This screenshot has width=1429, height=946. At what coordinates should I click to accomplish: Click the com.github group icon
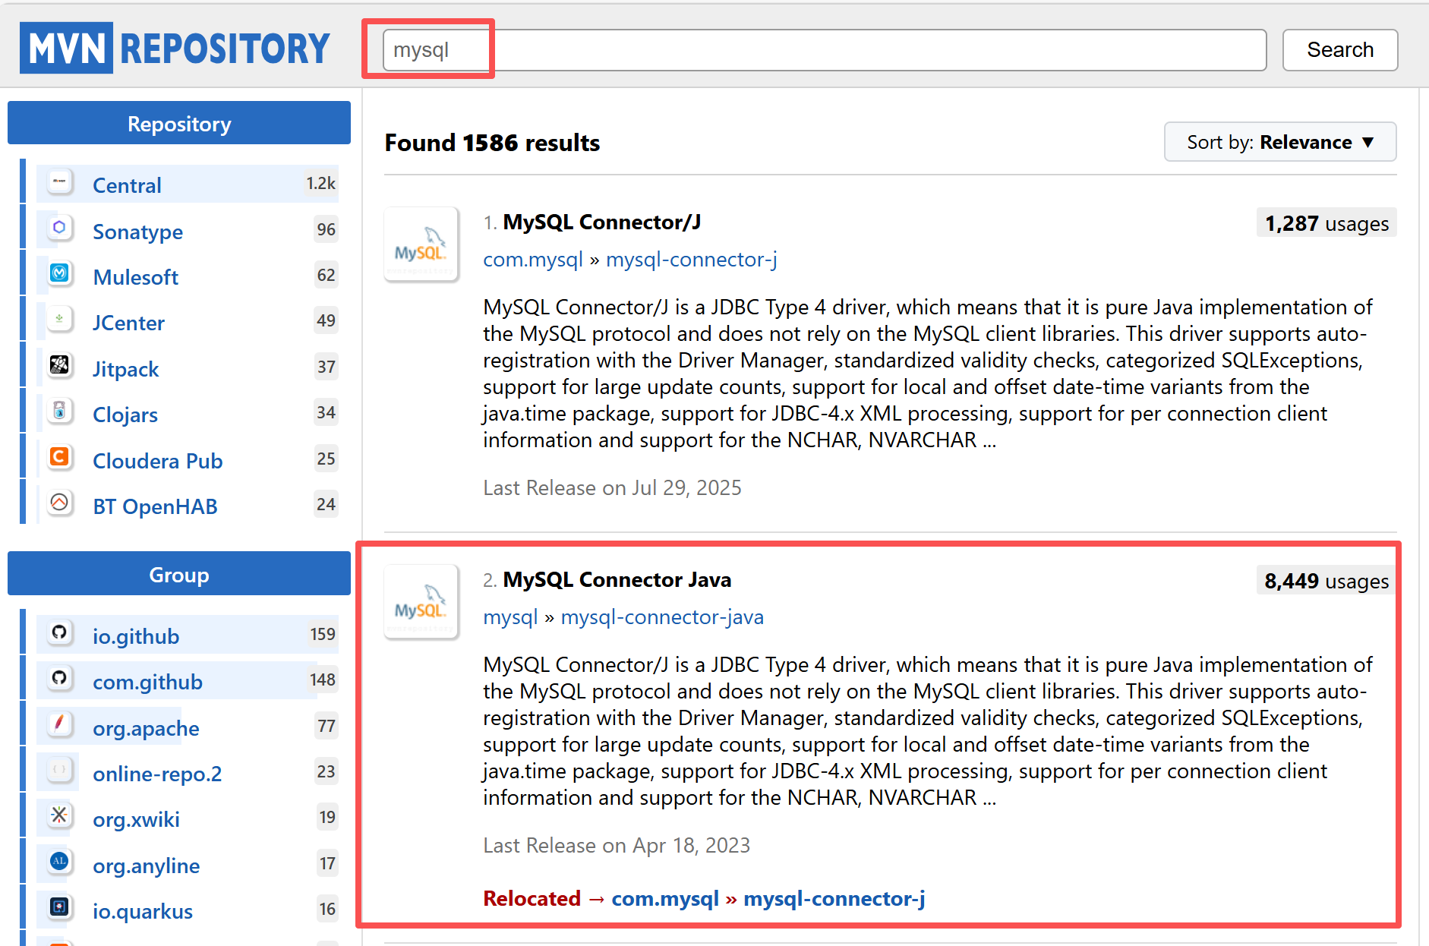coord(59,678)
